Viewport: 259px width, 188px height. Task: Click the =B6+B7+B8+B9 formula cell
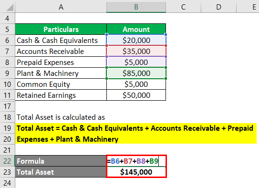pos(136,161)
